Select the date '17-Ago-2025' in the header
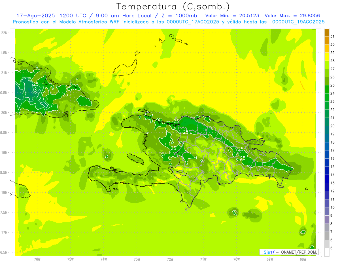 pos(36,16)
